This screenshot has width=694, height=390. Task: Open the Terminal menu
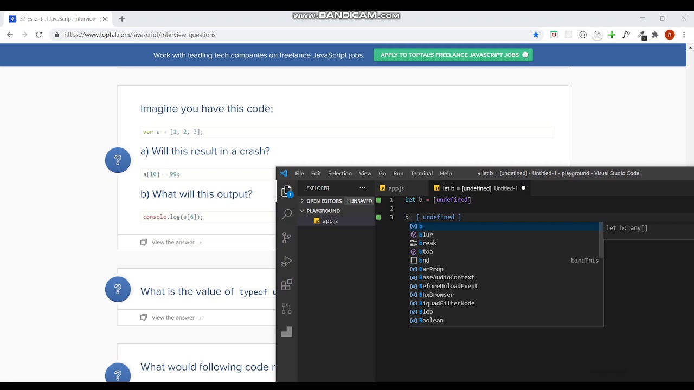[x=422, y=173]
